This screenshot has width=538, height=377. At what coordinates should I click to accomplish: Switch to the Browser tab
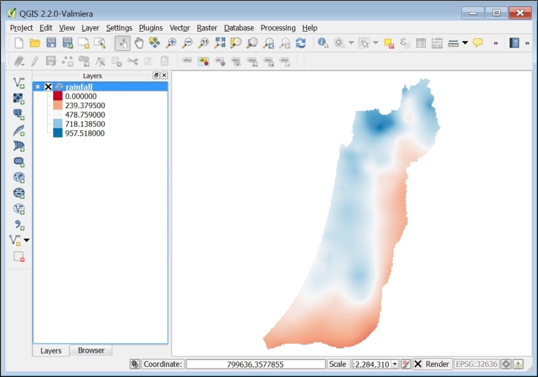pyautogui.click(x=91, y=350)
